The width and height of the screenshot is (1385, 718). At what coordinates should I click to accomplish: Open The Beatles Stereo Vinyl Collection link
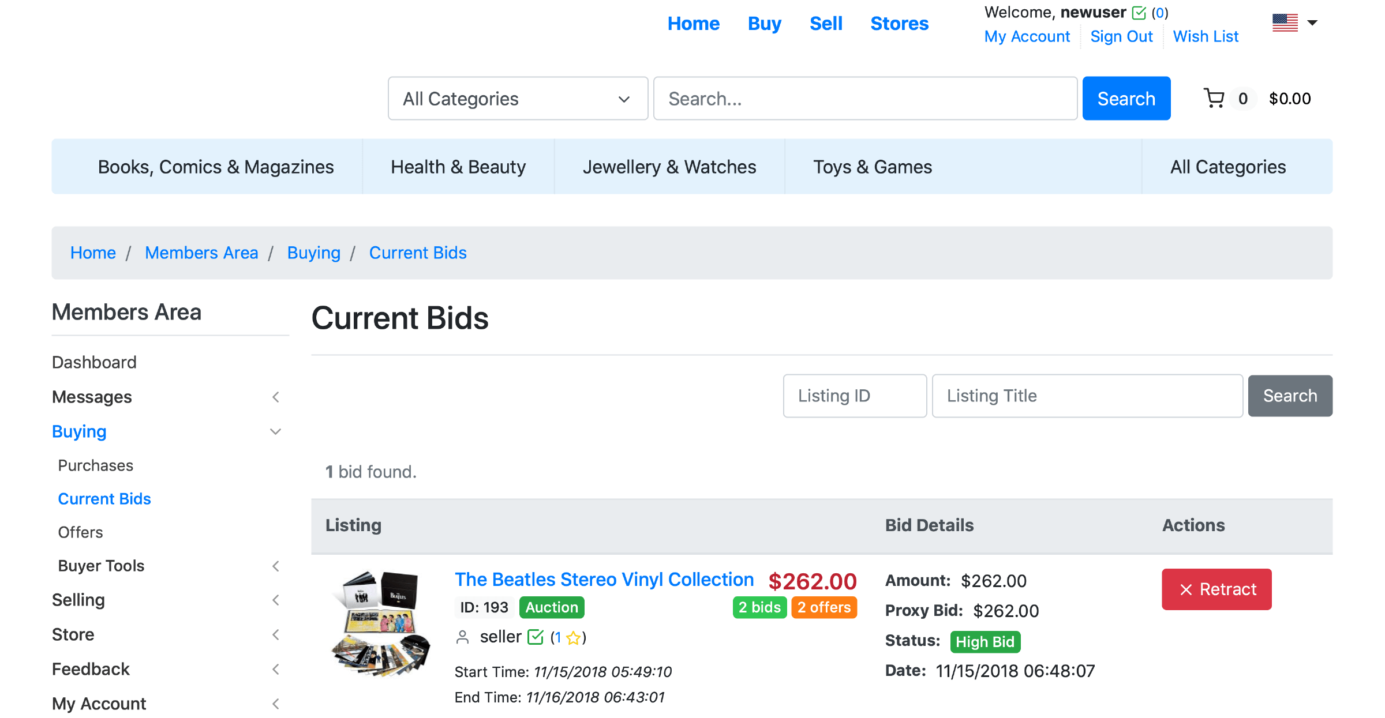coord(604,579)
